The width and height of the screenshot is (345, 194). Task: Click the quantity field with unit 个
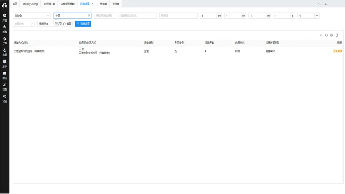click(306, 16)
